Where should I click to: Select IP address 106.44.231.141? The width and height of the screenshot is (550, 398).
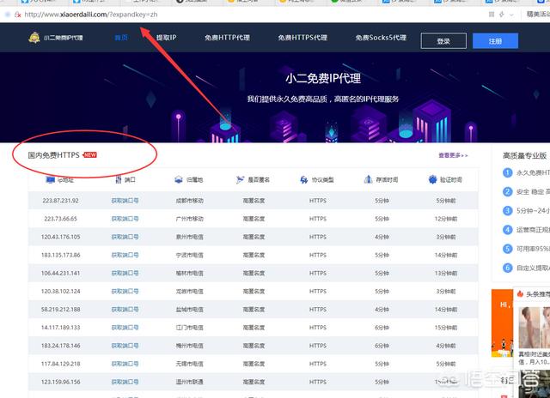point(60,273)
